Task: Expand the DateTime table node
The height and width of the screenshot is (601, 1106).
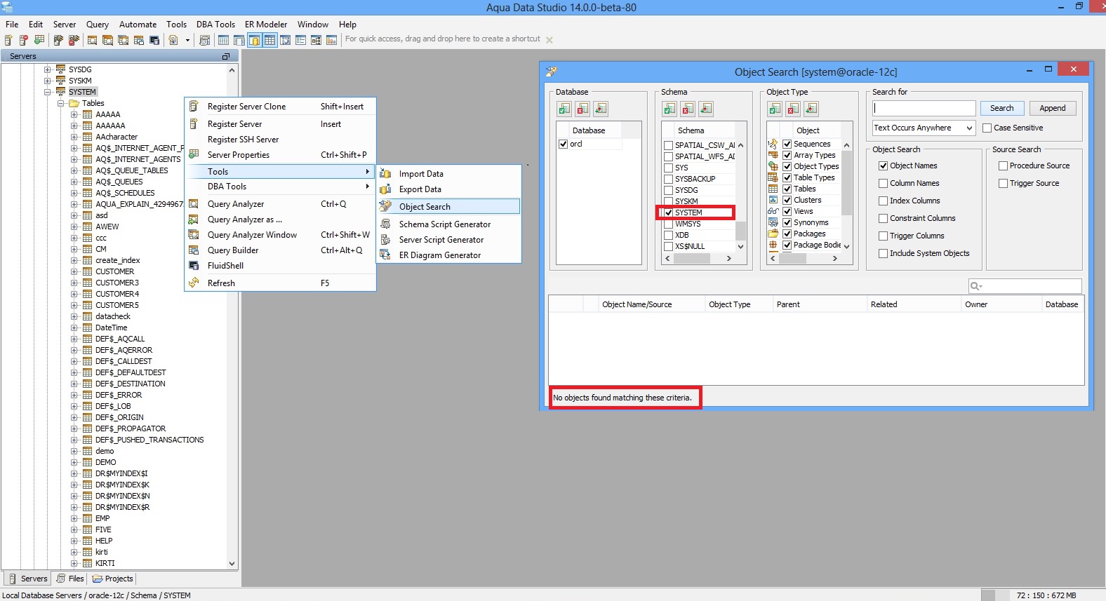Action: point(74,327)
